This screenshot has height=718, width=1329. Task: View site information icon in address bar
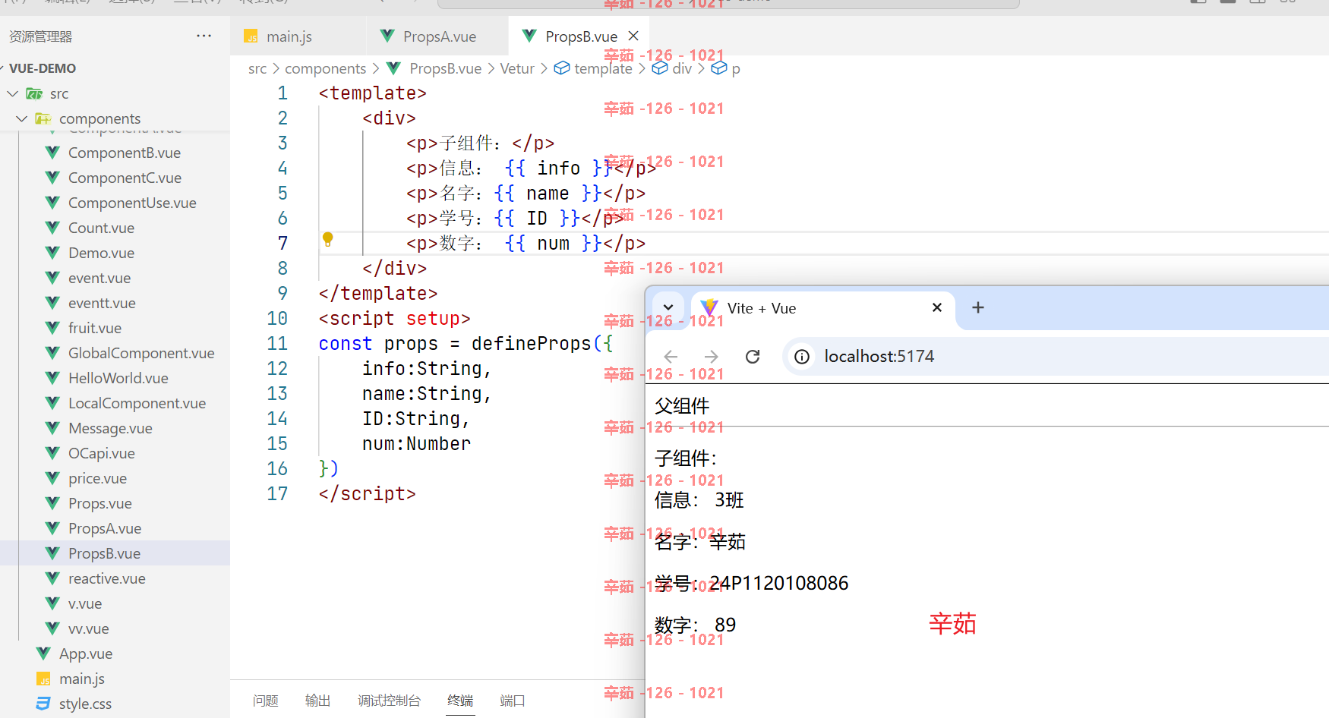point(802,357)
